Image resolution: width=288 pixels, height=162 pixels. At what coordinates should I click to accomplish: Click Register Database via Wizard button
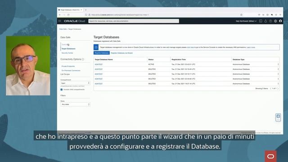click(x=121, y=53)
